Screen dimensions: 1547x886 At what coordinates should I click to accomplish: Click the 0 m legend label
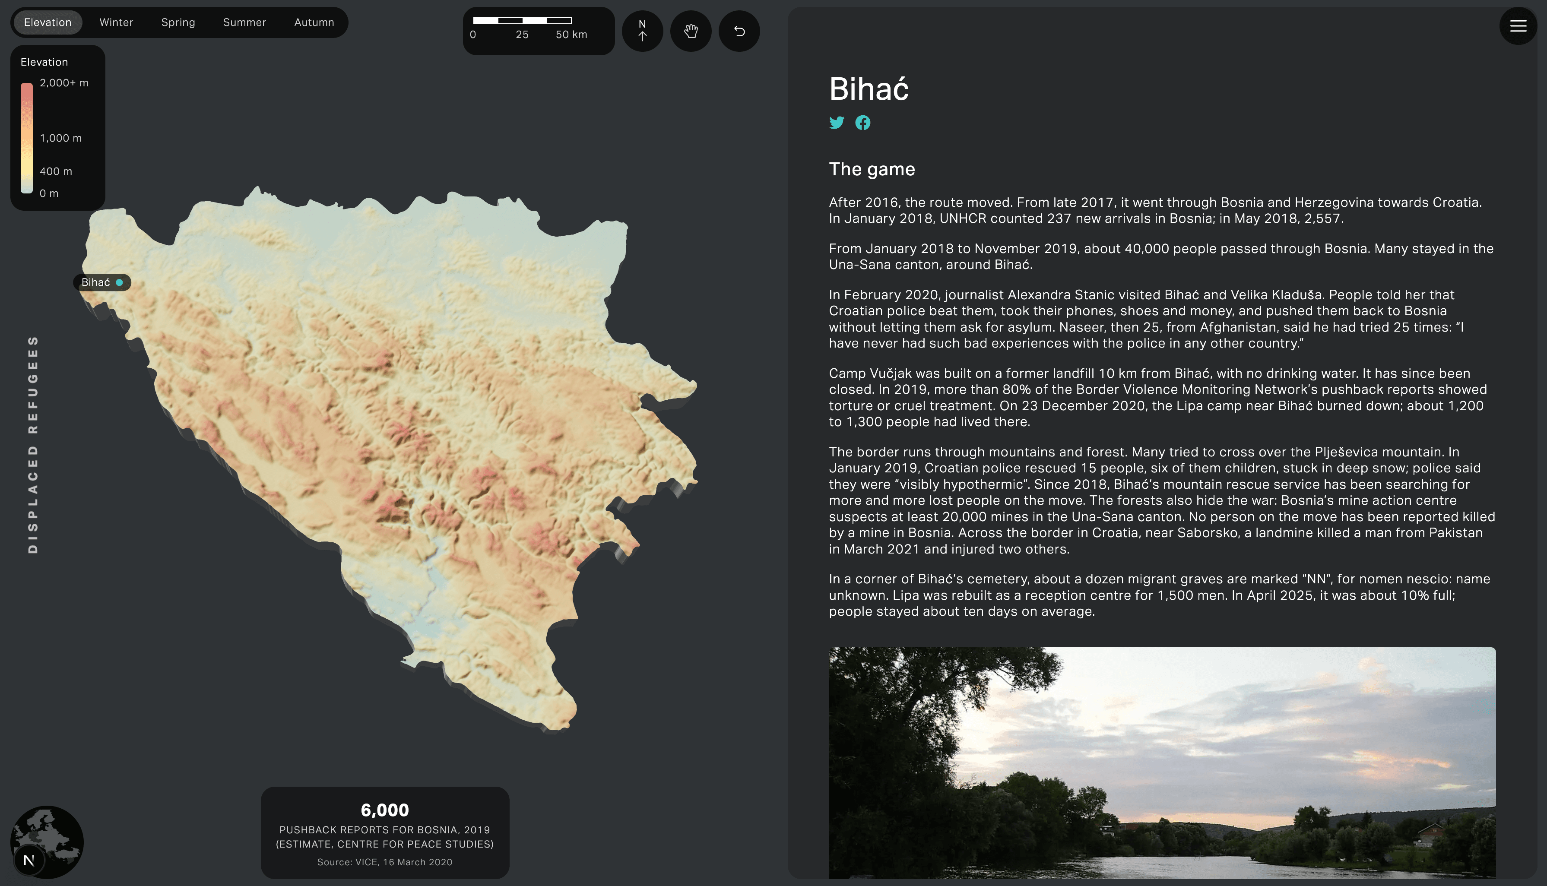coord(49,193)
